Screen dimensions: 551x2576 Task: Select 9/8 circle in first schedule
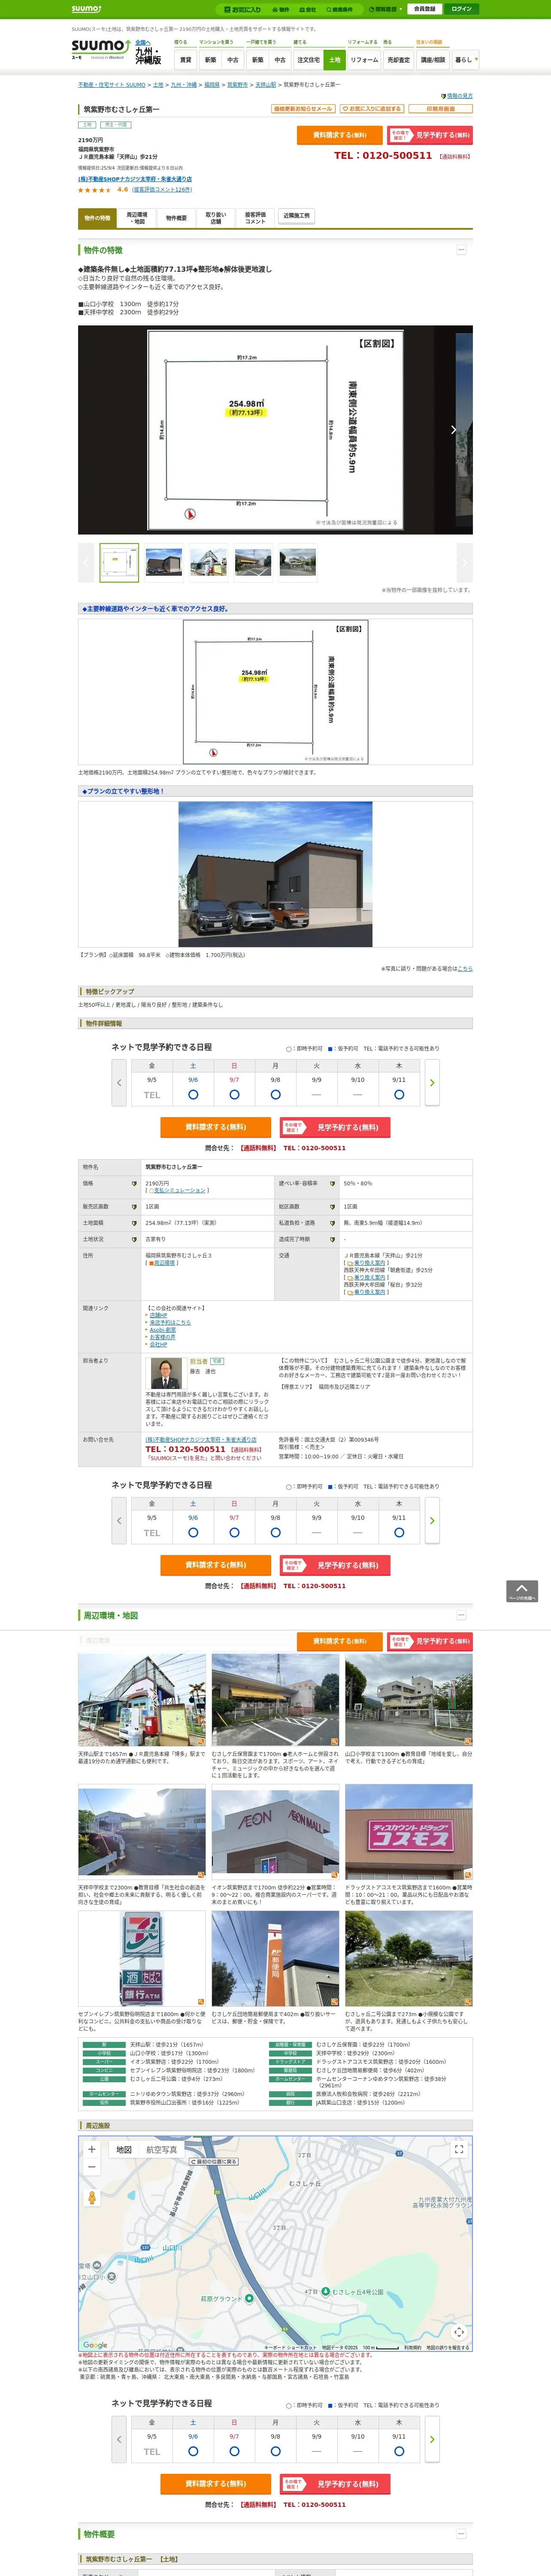coord(275,1095)
